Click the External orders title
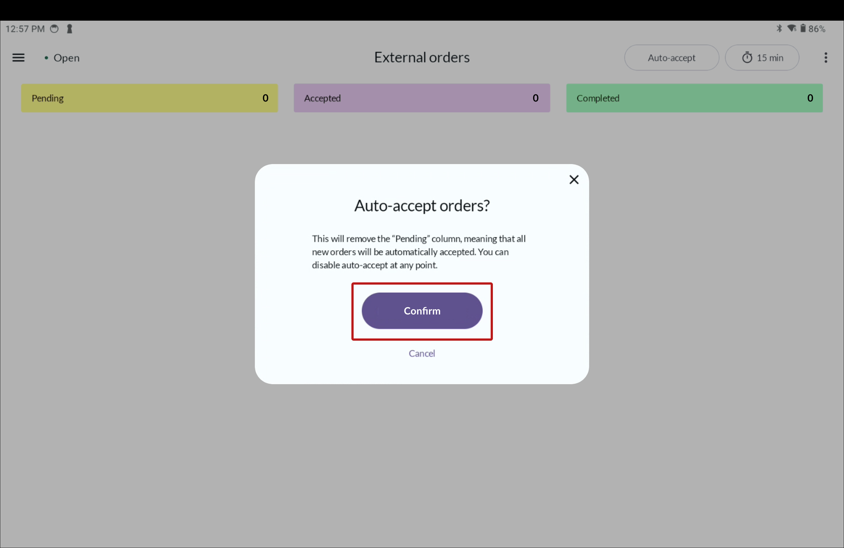The width and height of the screenshot is (844, 548). point(422,57)
